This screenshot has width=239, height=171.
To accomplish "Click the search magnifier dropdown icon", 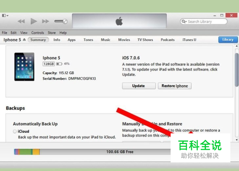I will (x=184, y=21).
